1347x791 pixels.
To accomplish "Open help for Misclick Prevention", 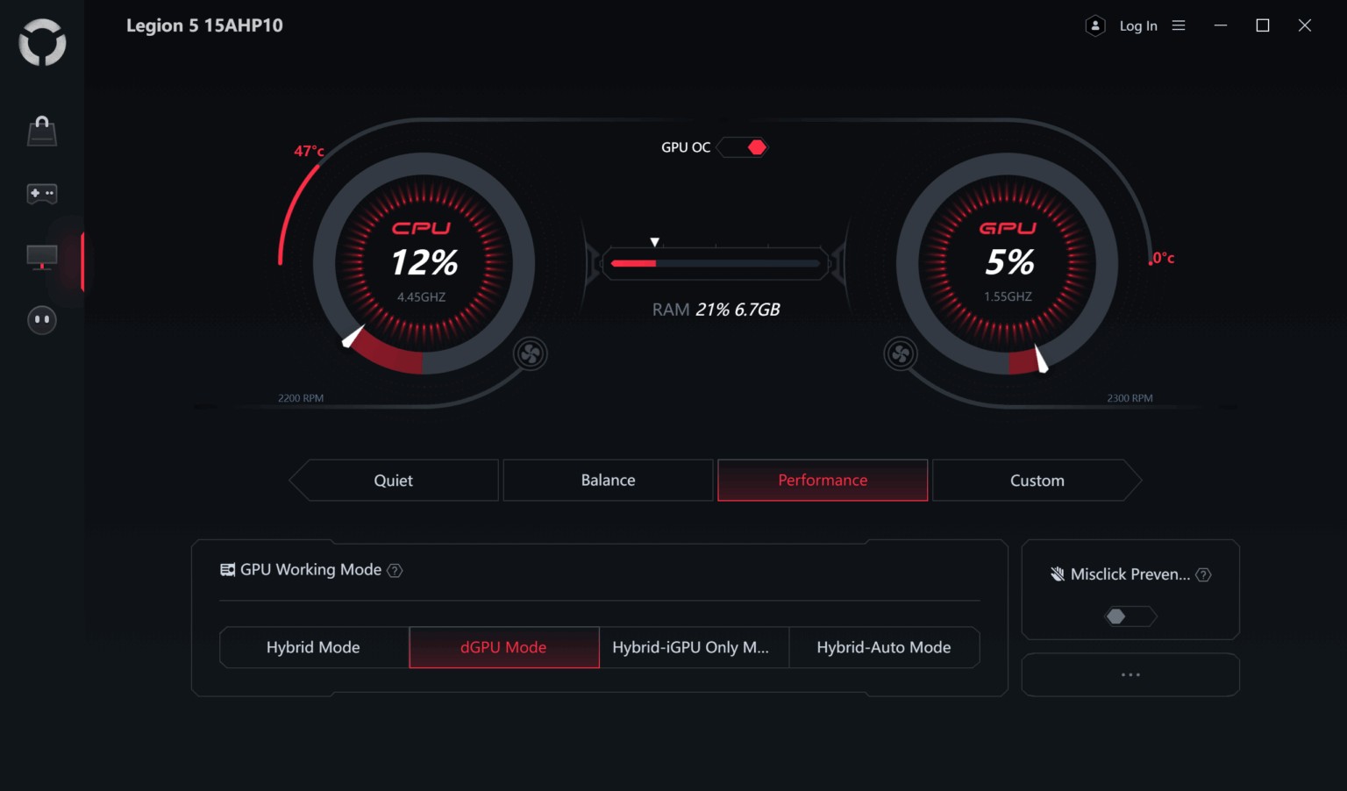I will click(x=1203, y=575).
